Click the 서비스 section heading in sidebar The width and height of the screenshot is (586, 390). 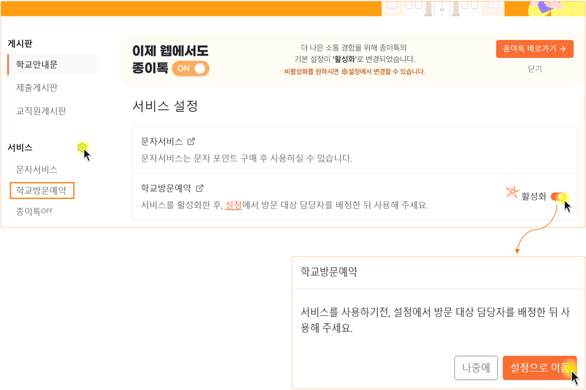click(x=20, y=148)
